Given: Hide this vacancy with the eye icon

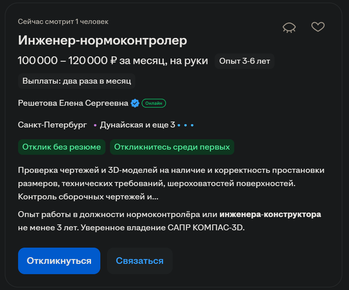Looking at the screenshot, I should tap(289, 27).
